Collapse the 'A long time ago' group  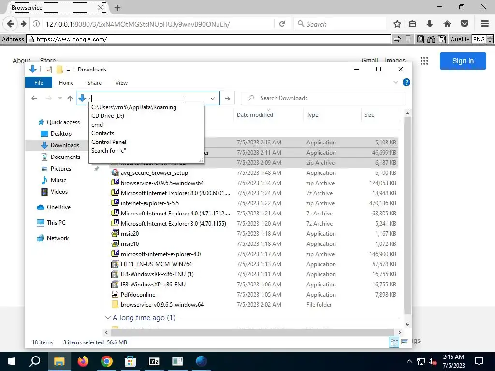point(108,318)
